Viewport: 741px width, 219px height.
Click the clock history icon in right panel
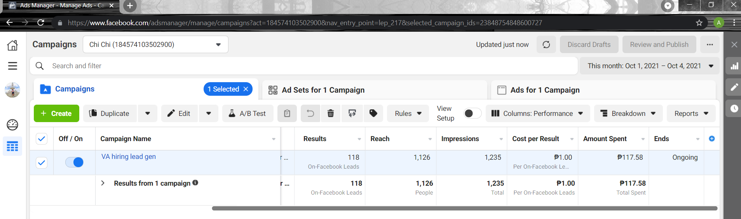coord(734,109)
